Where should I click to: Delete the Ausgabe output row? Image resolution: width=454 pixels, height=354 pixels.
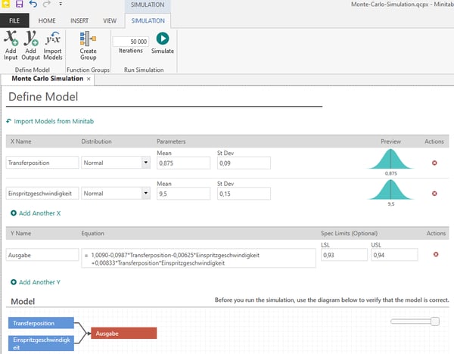436,254
